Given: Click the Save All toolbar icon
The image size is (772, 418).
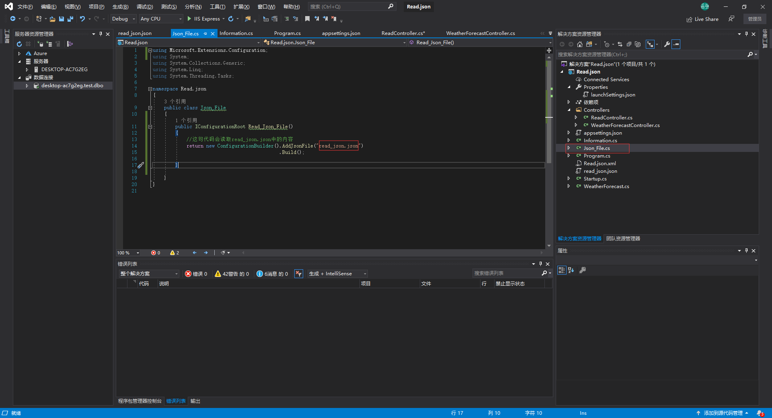Looking at the screenshot, I should pyautogui.click(x=70, y=19).
